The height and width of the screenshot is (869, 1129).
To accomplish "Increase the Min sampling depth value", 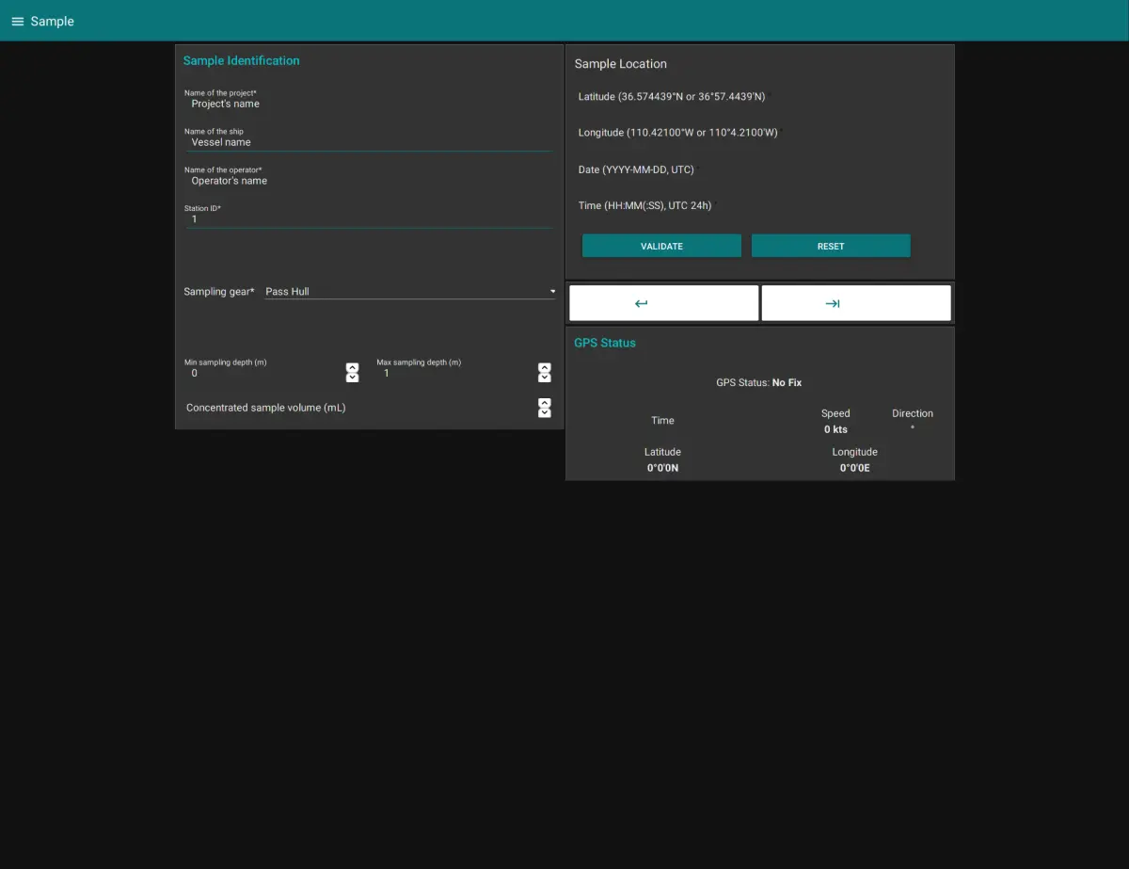I will (x=352, y=367).
